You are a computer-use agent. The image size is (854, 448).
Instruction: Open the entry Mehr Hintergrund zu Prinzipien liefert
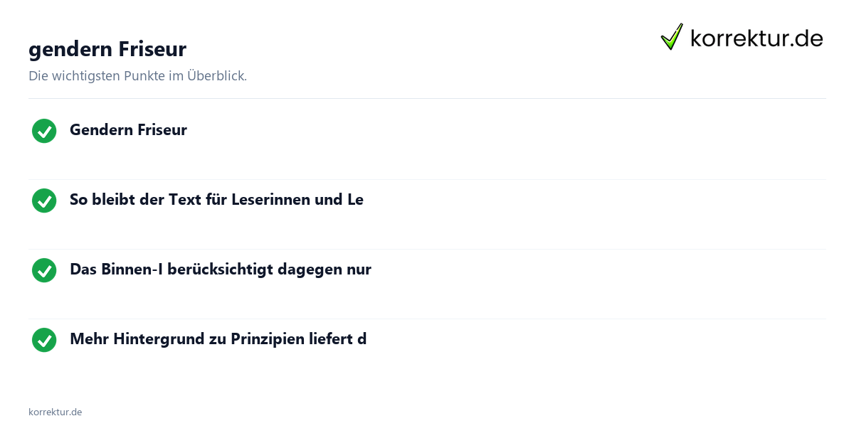pos(218,339)
